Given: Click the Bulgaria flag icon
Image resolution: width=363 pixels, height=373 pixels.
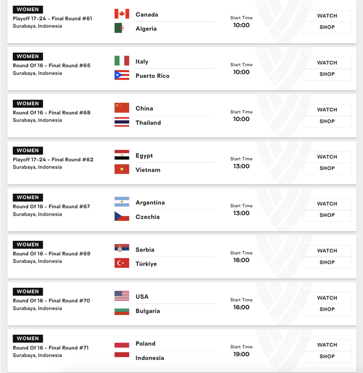Looking at the screenshot, I should coord(122,310).
